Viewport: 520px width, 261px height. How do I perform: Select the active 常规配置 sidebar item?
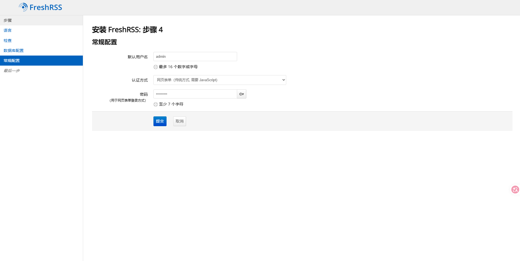tap(12, 61)
